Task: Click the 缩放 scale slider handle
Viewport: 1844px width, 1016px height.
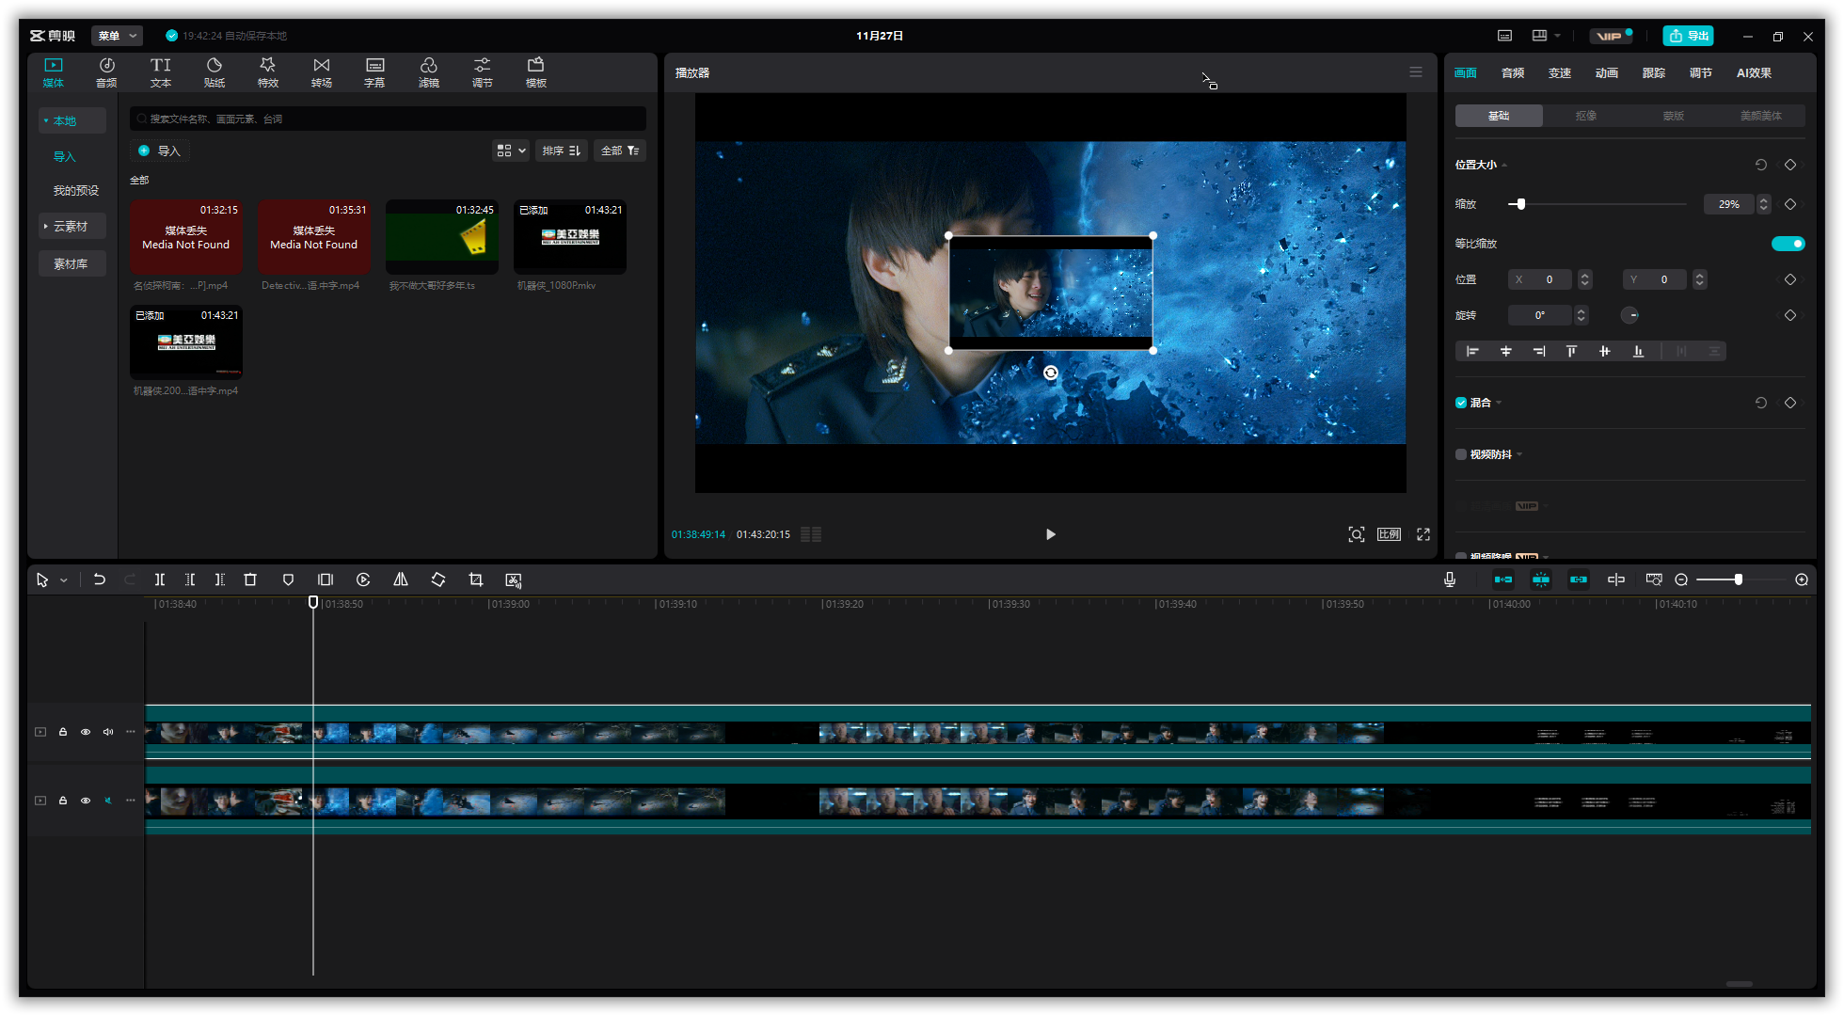Action: [1520, 204]
